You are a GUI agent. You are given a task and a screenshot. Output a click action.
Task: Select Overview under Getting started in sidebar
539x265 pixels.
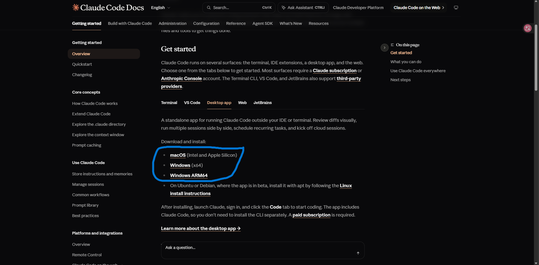pos(104,54)
